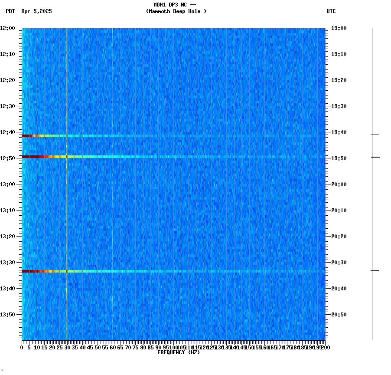Click the FREQUENCY (HZ) axis label
Screen dimensions: 391x375
179,352
